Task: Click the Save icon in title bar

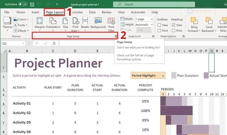Action: [x=32, y=4]
